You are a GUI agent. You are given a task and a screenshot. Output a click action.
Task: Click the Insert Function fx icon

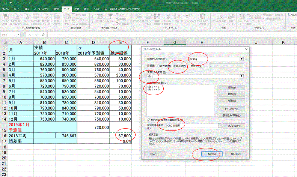coord(44,34)
